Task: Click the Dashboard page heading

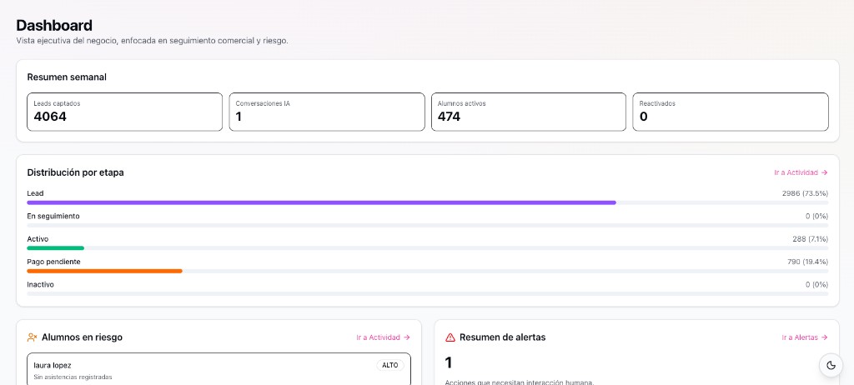Action: [x=54, y=26]
